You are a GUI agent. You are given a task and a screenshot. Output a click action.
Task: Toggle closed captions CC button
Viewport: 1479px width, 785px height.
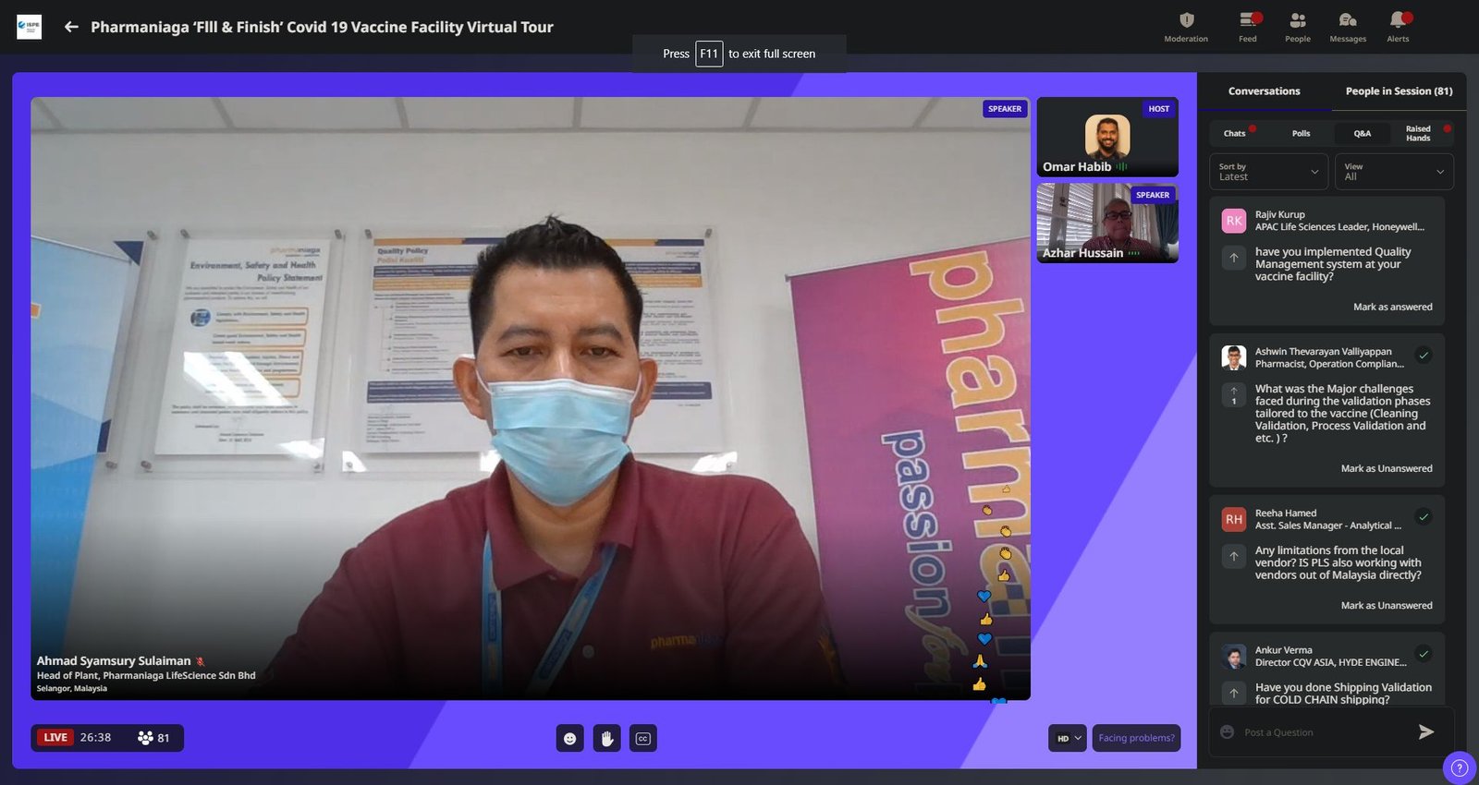pyautogui.click(x=643, y=738)
